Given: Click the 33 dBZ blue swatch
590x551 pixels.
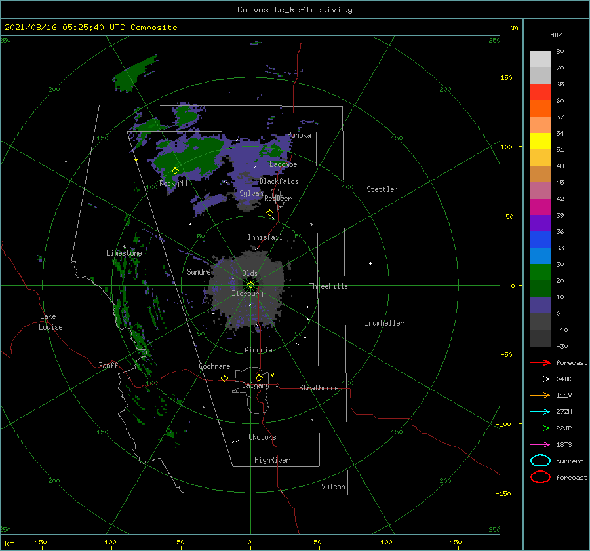Looking at the screenshot, I should 540,256.
